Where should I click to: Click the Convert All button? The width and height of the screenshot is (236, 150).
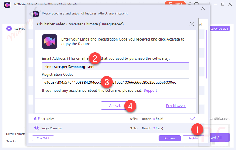(x=219, y=138)
